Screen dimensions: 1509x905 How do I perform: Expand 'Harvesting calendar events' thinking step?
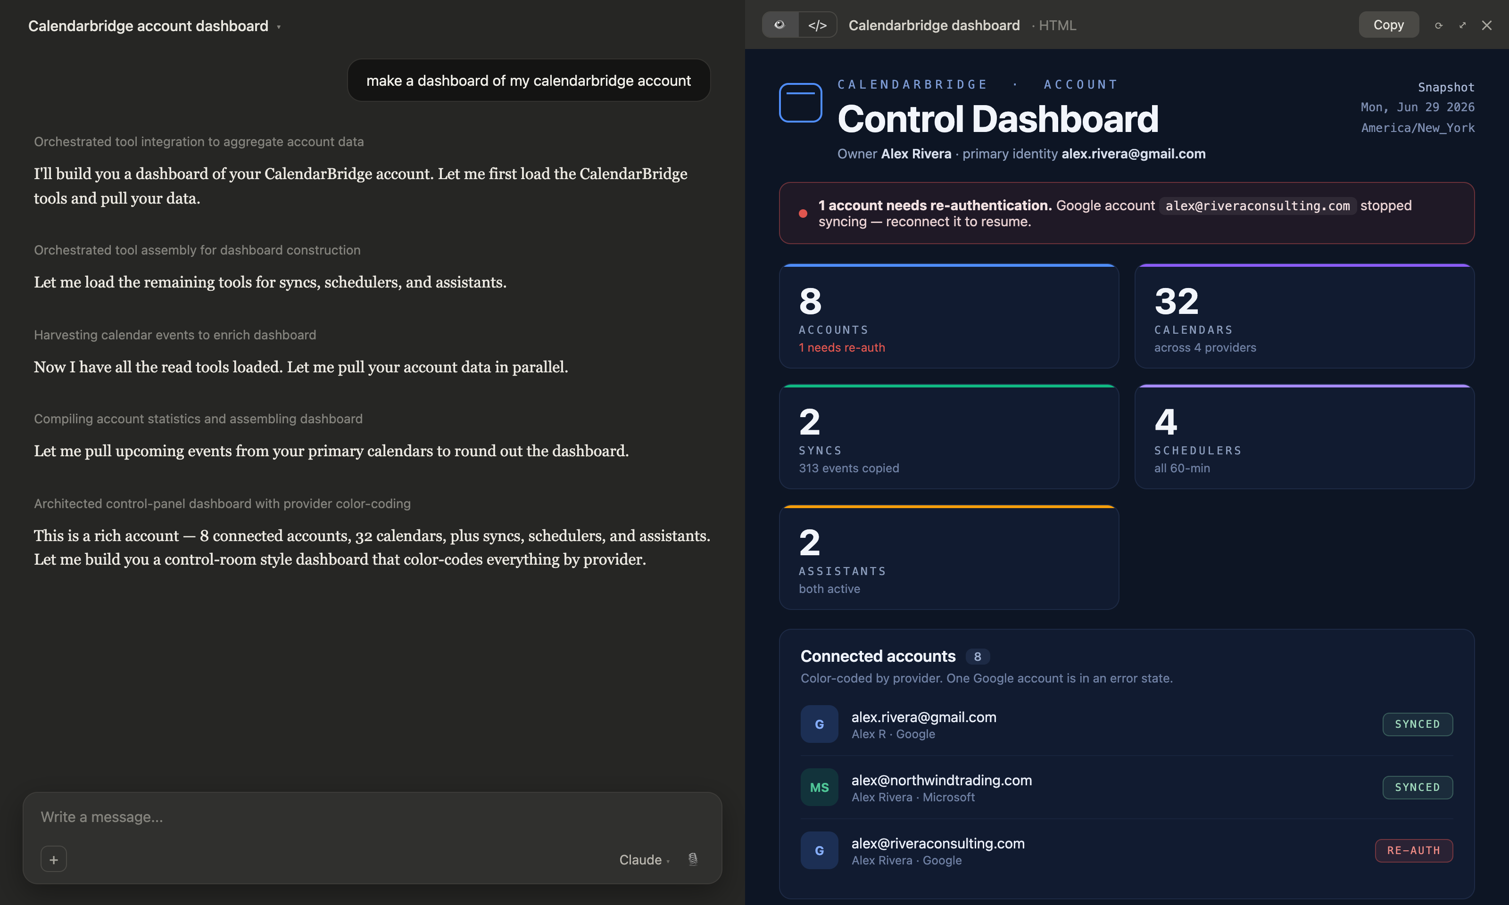(175, 335)
